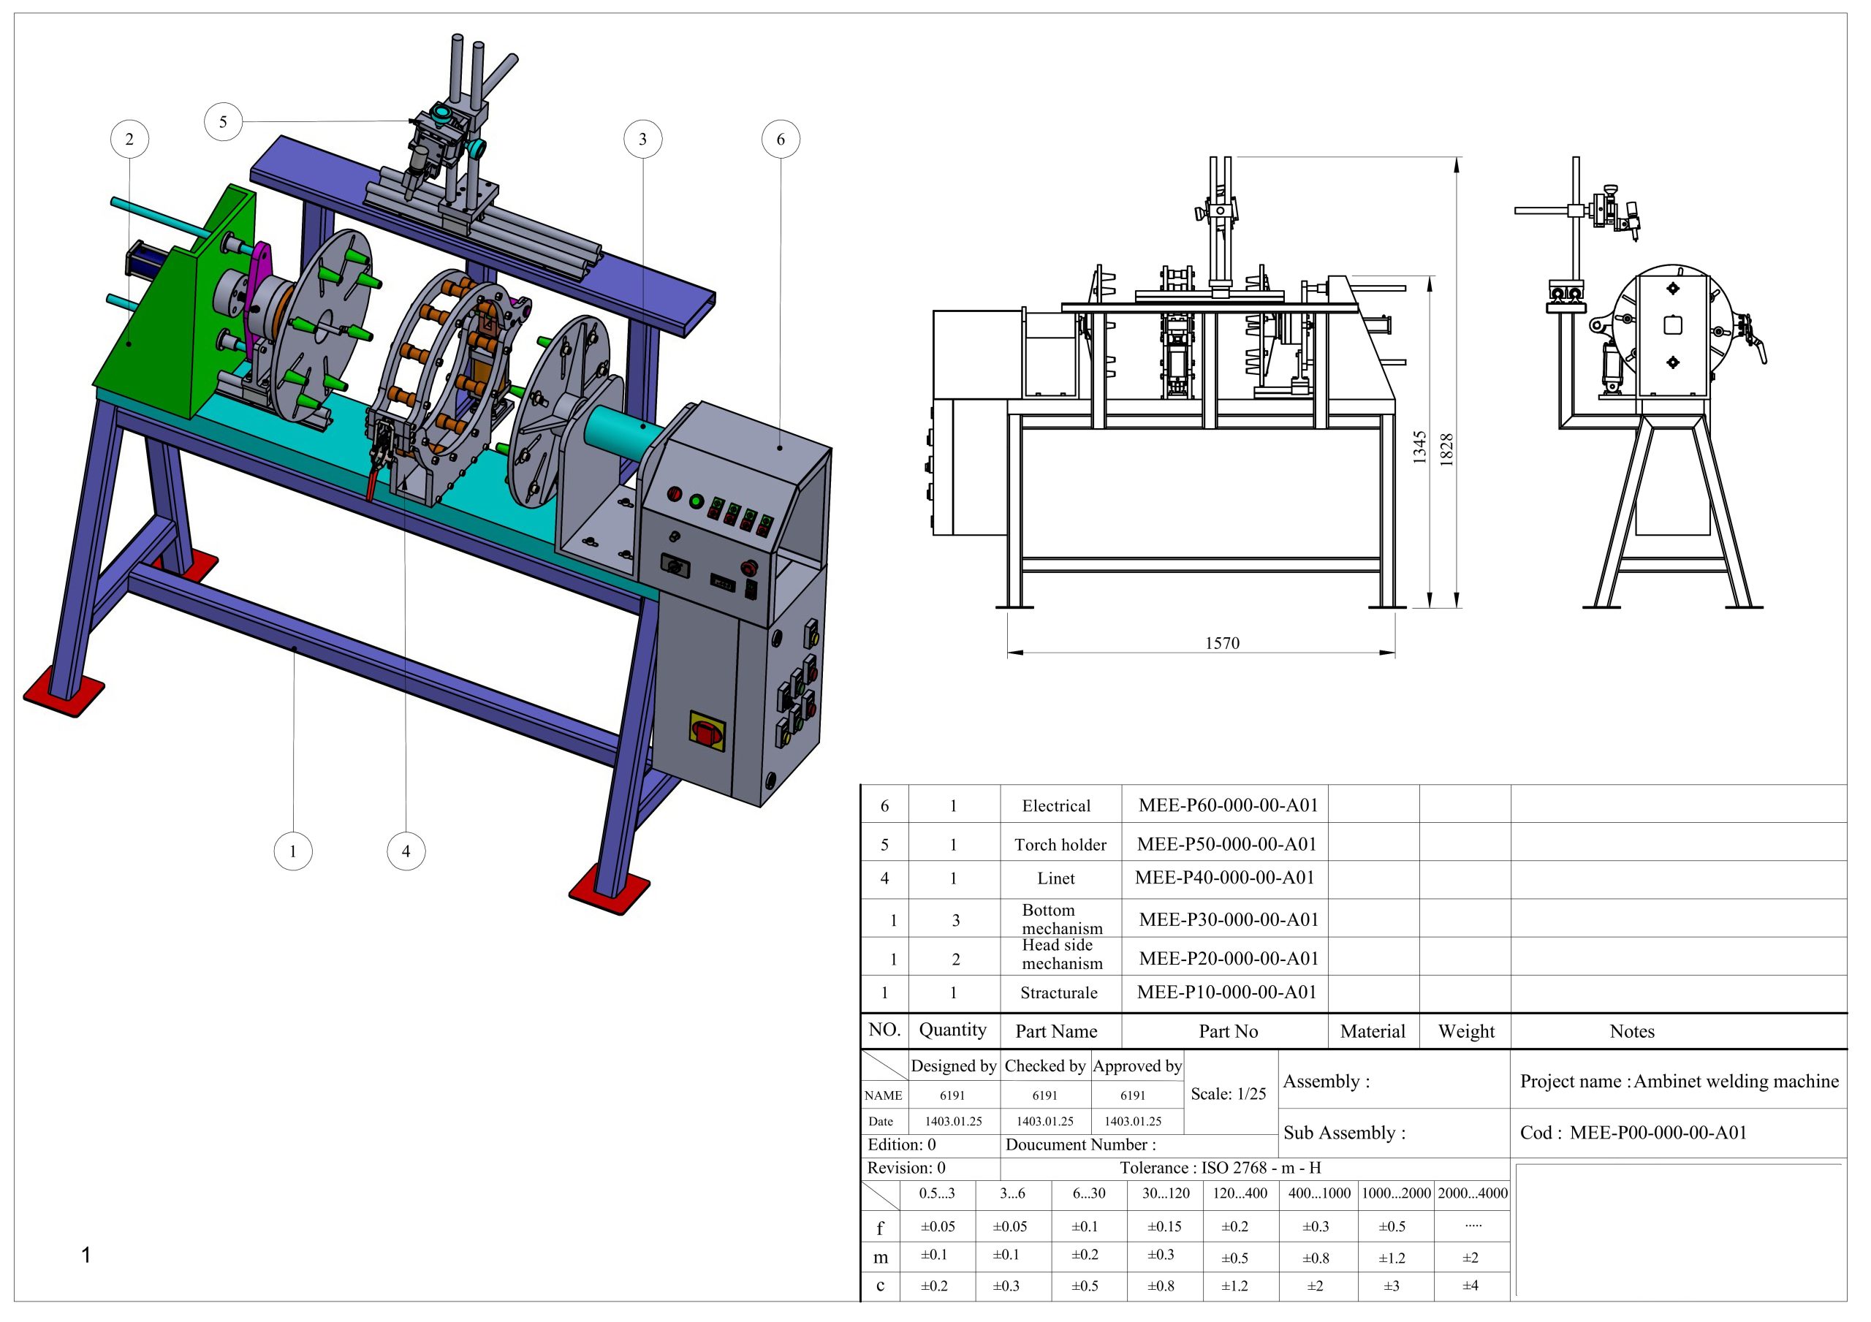Click the green round push button on control panel

coord(696,501)
